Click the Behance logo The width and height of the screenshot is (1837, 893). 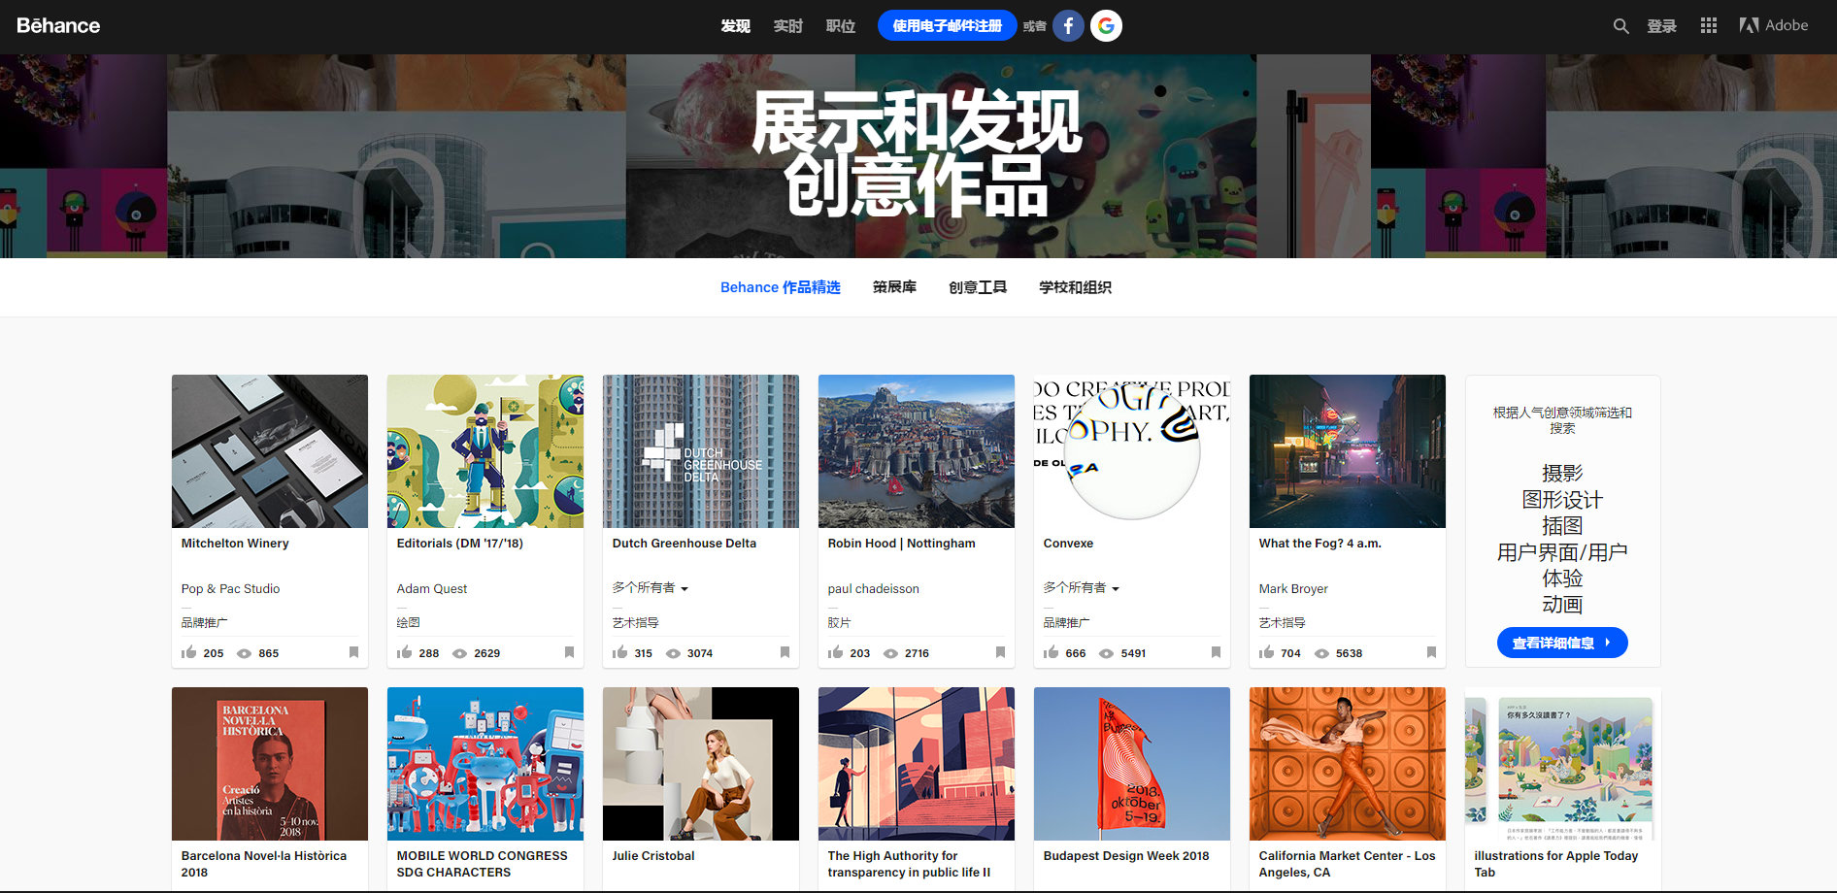(x=58, y=25)
